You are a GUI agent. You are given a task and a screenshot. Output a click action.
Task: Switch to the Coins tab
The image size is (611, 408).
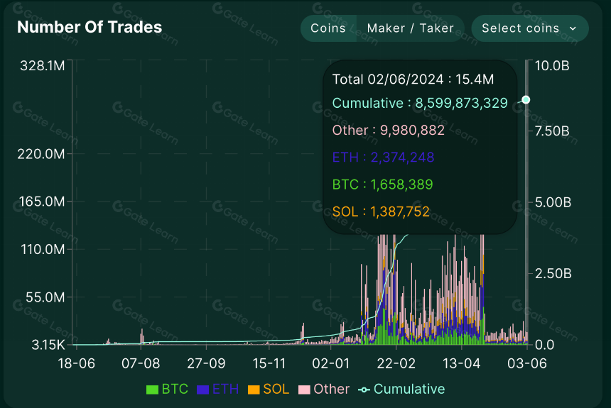coord(328,28)
